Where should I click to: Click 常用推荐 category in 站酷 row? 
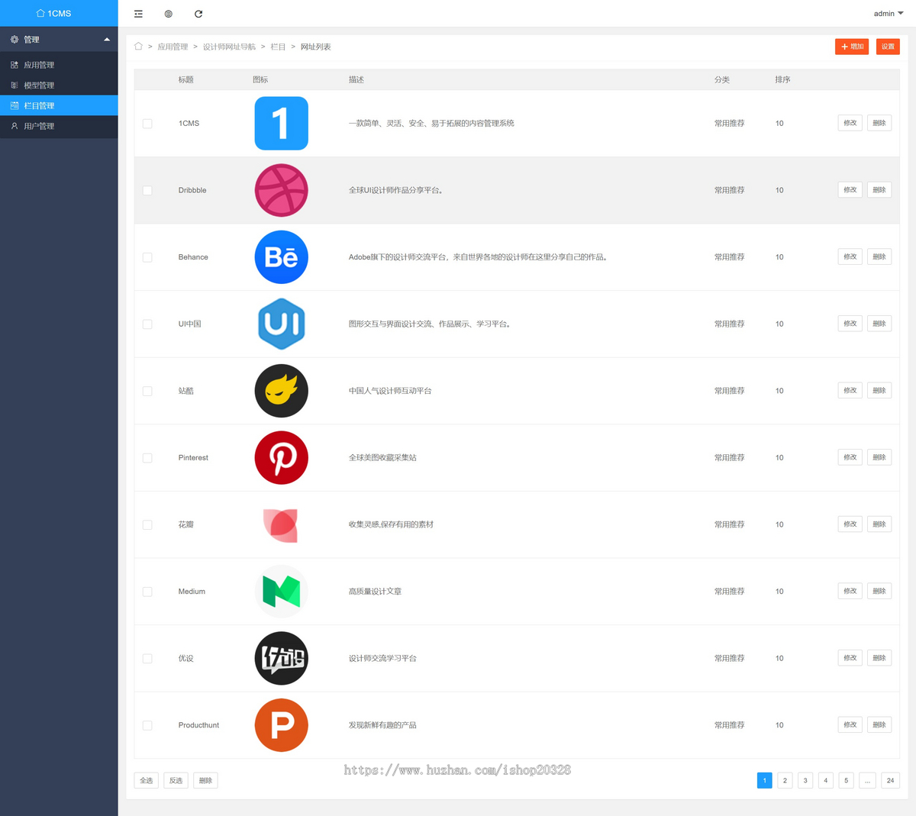729,391
